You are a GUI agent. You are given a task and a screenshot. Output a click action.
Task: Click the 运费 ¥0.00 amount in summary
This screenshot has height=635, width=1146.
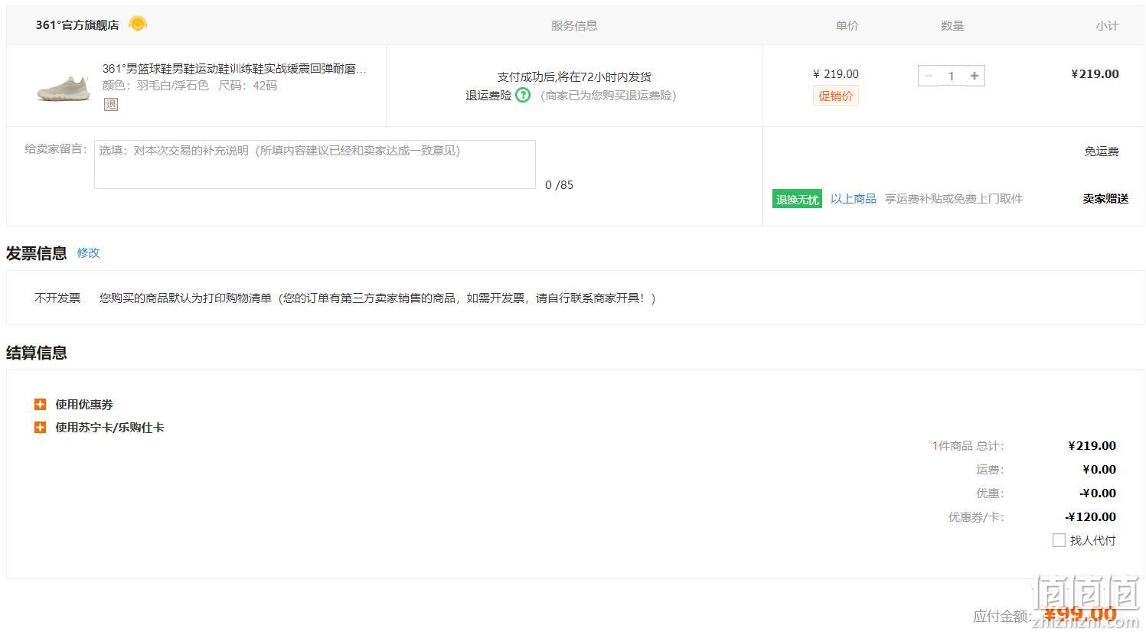pyautogui.click(x=1099, y=469)
